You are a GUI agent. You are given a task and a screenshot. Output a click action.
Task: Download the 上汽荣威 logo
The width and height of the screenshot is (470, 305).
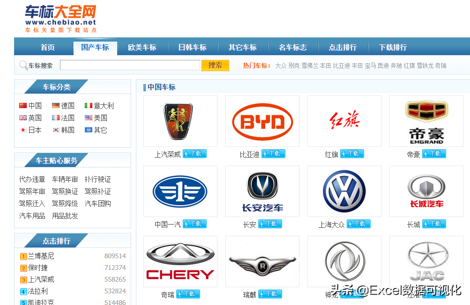pos(194,153)
